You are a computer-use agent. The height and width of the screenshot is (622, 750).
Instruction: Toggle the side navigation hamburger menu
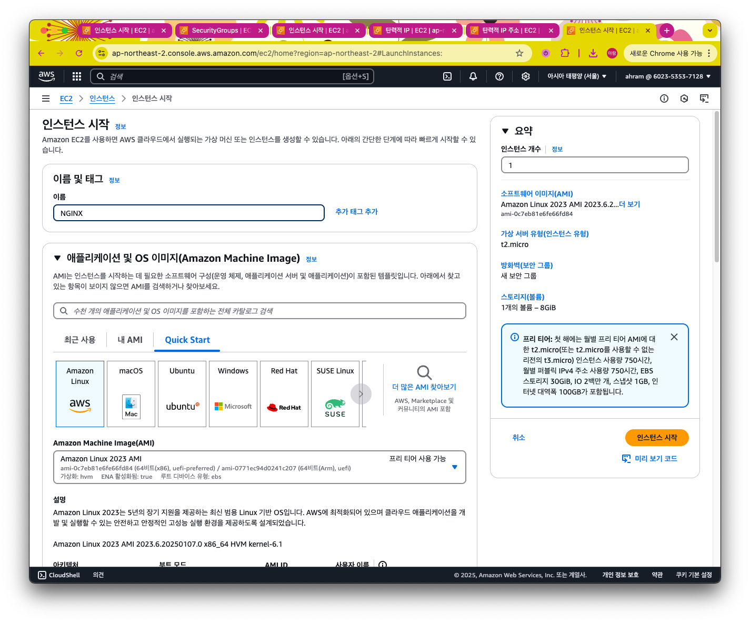(46, 98)
